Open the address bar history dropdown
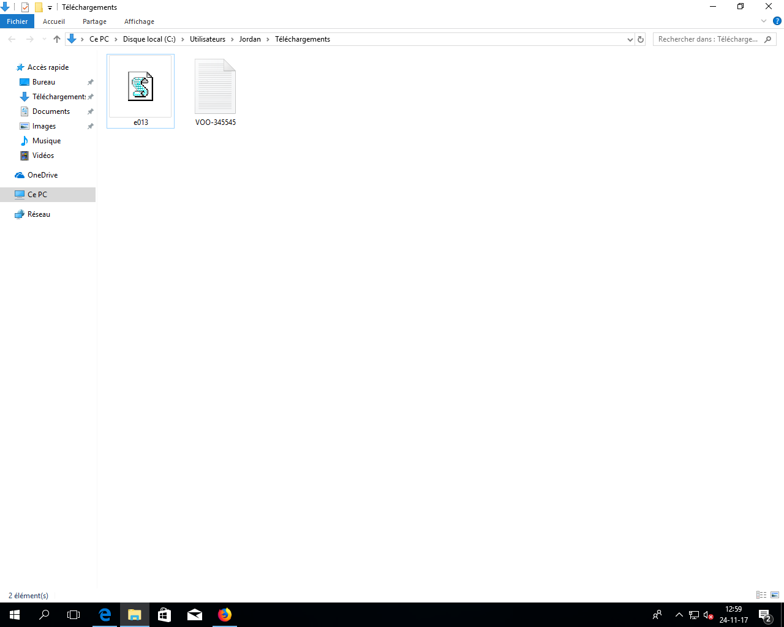This screenshot has height=627, width=784. [x=630, y=39]
